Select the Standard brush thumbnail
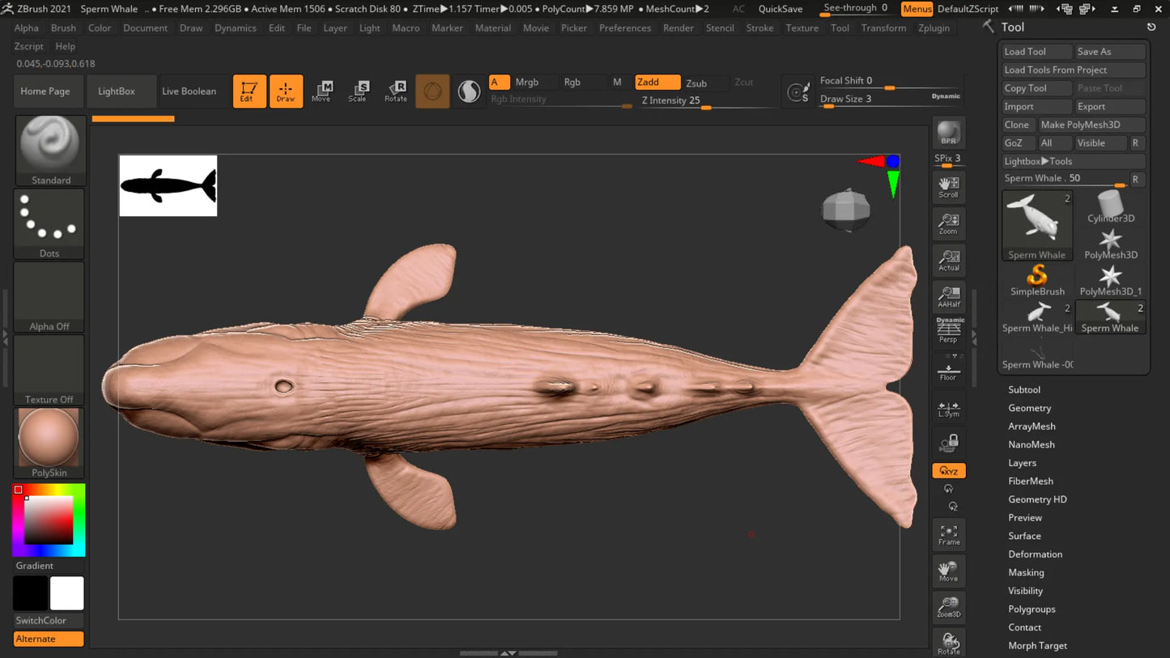This screenshot has height=658, width=1170. click(x=50, y=151)
